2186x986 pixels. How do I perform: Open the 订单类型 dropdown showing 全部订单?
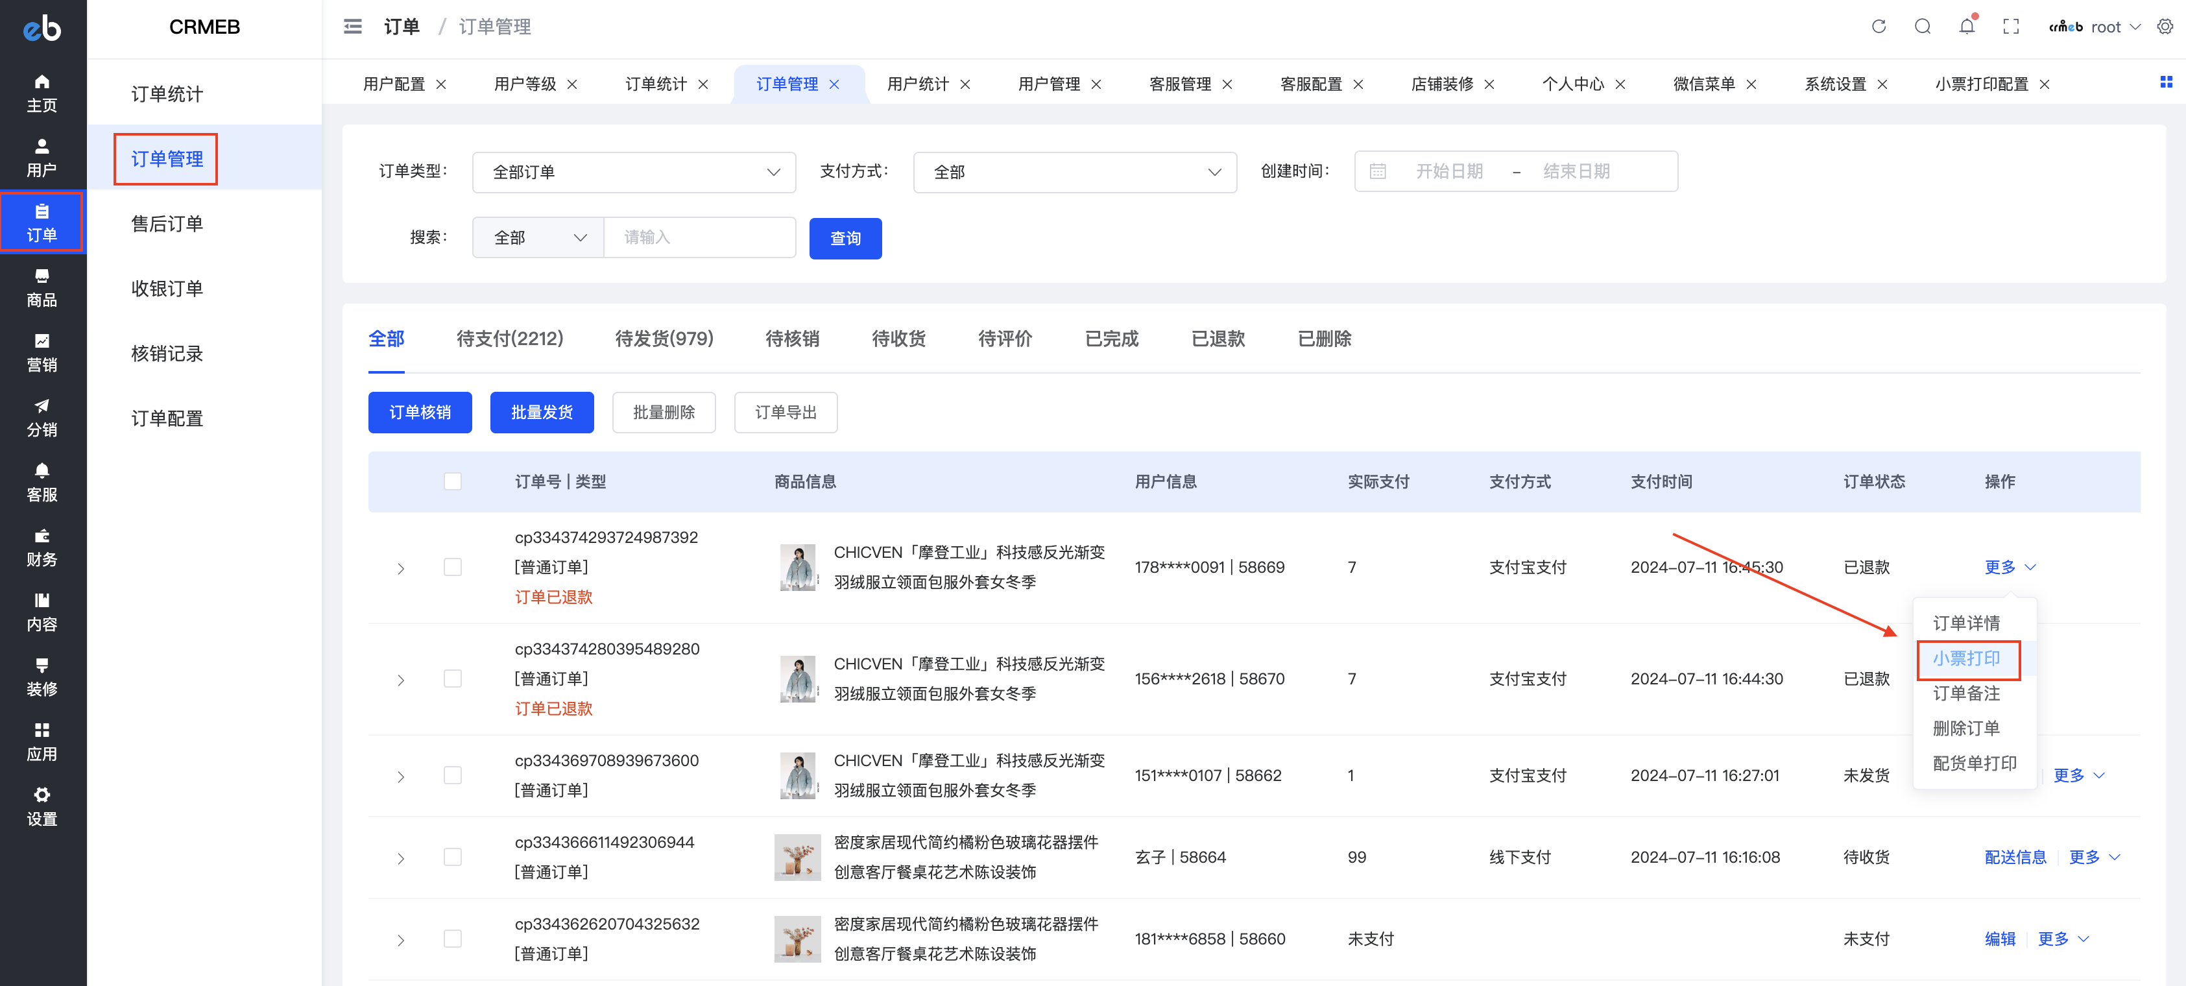(x=633, y=173)
